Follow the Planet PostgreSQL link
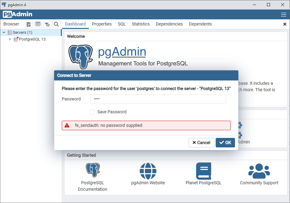 point(203,183)
